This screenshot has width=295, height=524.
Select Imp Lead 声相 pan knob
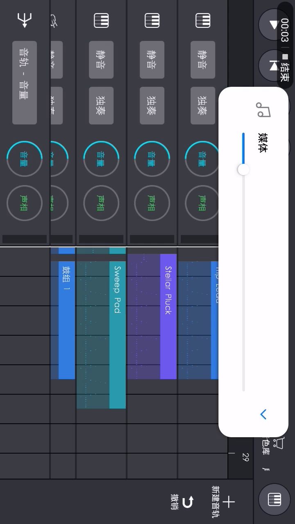click(x=202, y=203)
